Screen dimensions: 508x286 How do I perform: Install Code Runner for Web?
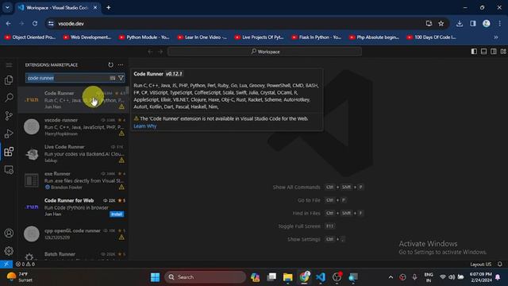click(x=117, y=214)
